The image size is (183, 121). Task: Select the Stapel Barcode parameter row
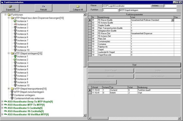134,55
